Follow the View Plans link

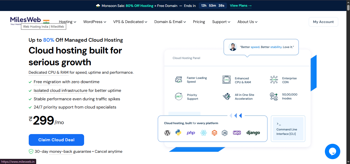pos(241,6)
